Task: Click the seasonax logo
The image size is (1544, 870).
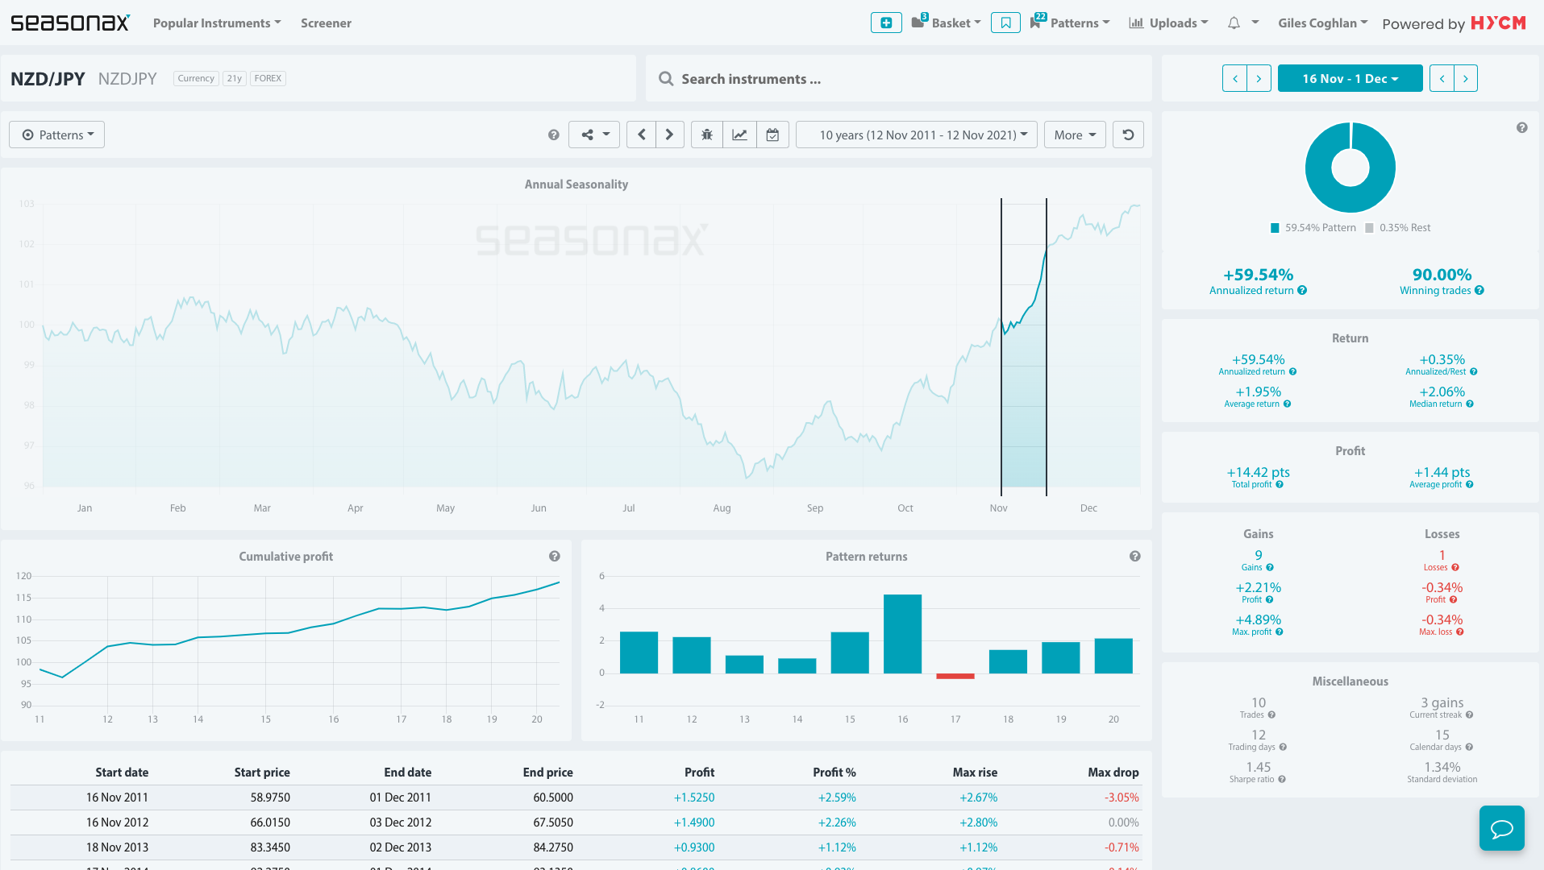Action: point(70,23)
